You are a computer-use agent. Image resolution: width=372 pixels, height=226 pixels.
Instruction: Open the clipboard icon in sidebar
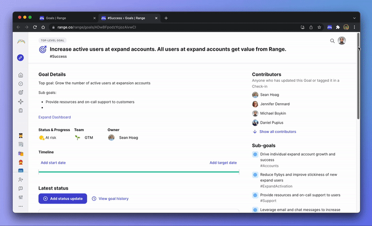pyautogui.click(x=20, y=111)
